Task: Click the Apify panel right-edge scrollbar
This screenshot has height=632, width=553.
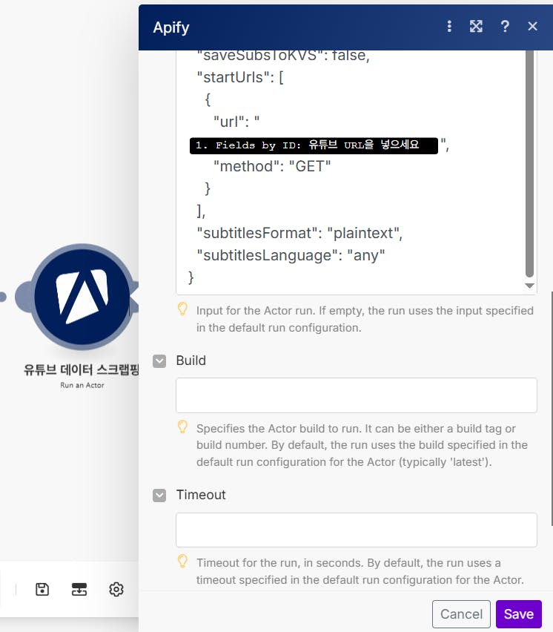Action: [552, 408]
